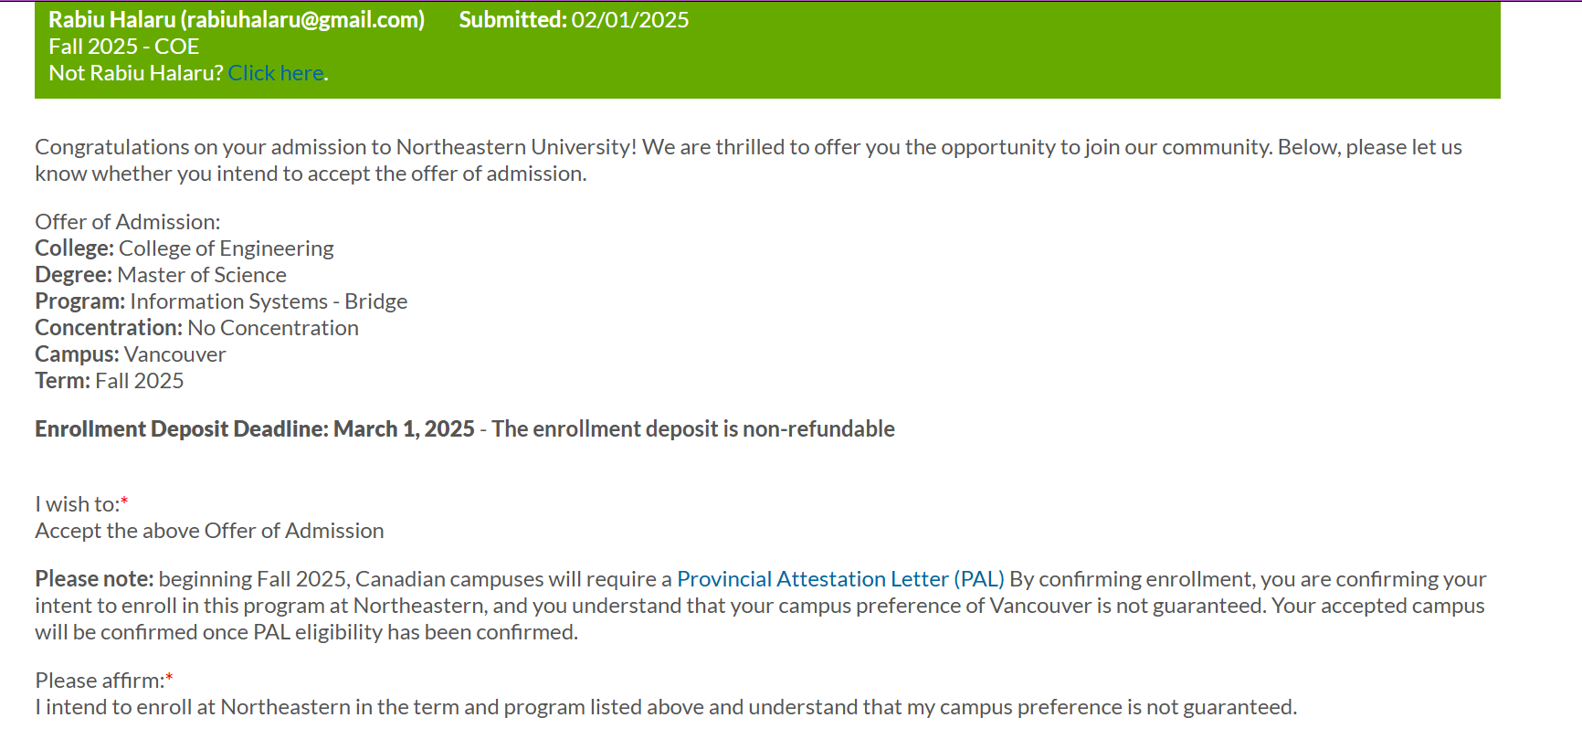
Task: Click the "I intend to enroll at Northeastern" statement
Action: pos(665,707)
